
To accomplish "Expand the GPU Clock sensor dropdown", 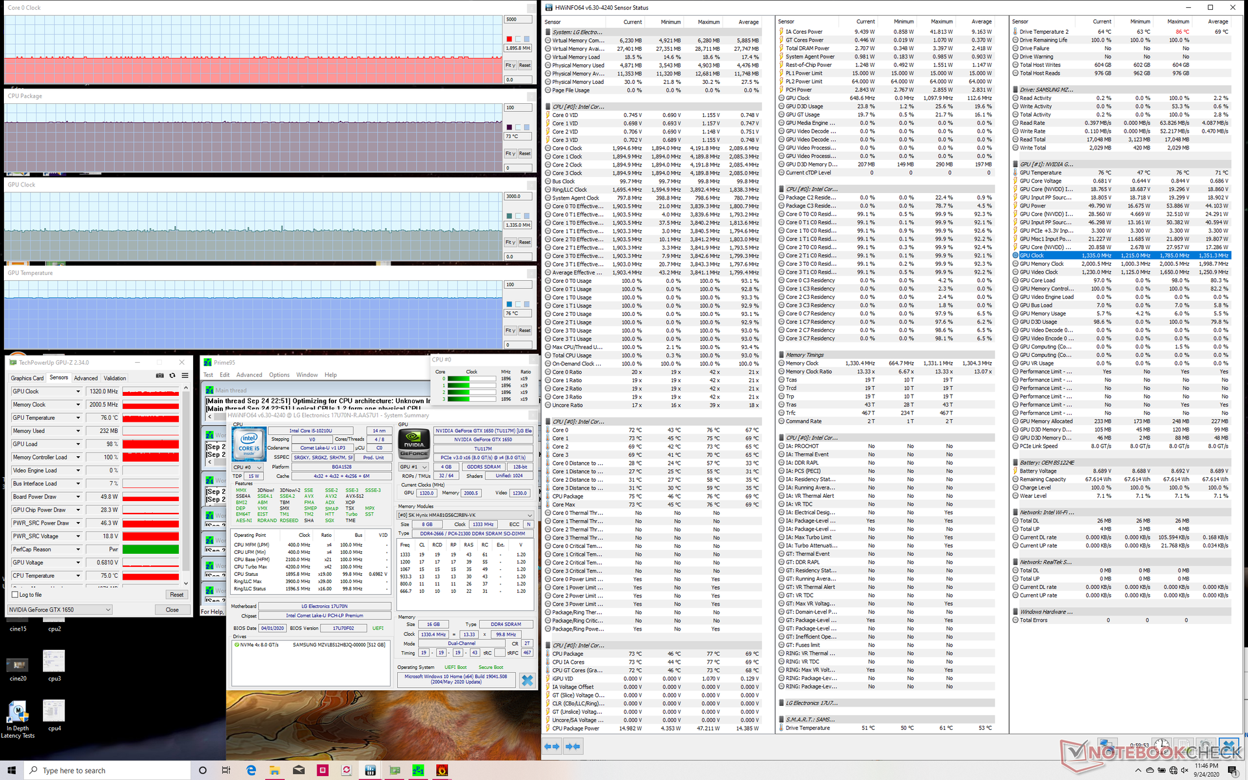I will [78, 391].
